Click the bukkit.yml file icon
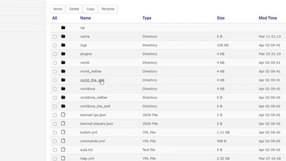This screenshot has width=286, height=161. click(x=63, y=132)
